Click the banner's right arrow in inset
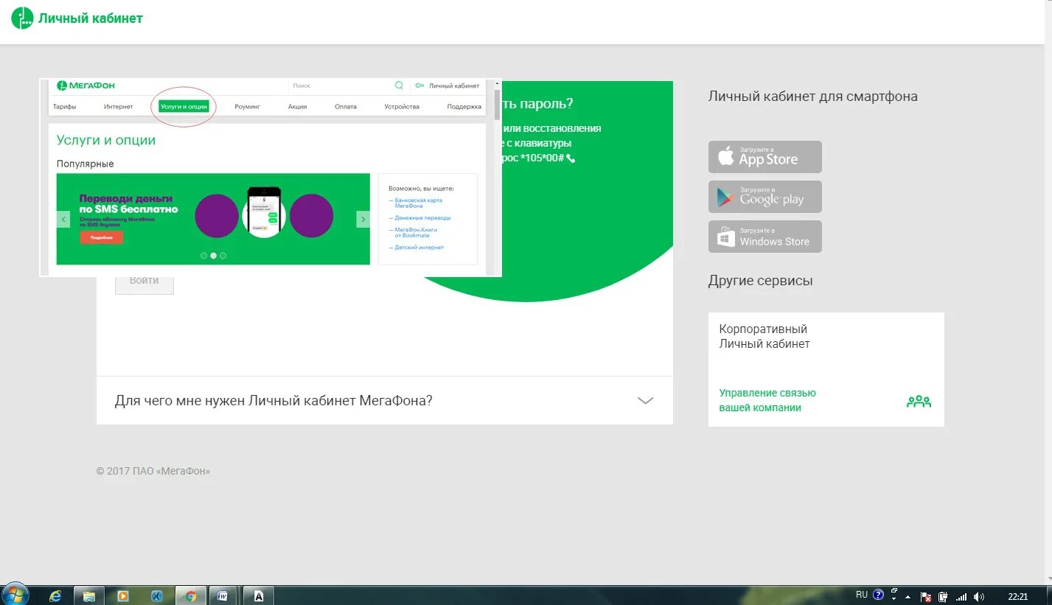 pos(363,220)
